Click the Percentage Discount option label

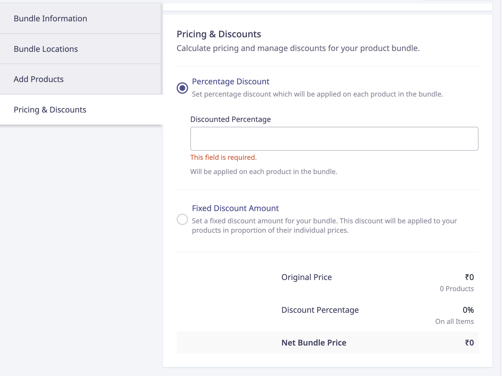pos(230,81)
